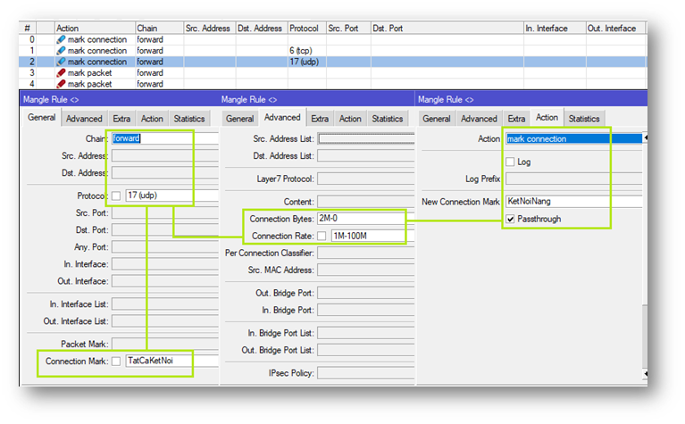Click the Content field
Screen dimensions: 685x424
(x=366, y=202)
